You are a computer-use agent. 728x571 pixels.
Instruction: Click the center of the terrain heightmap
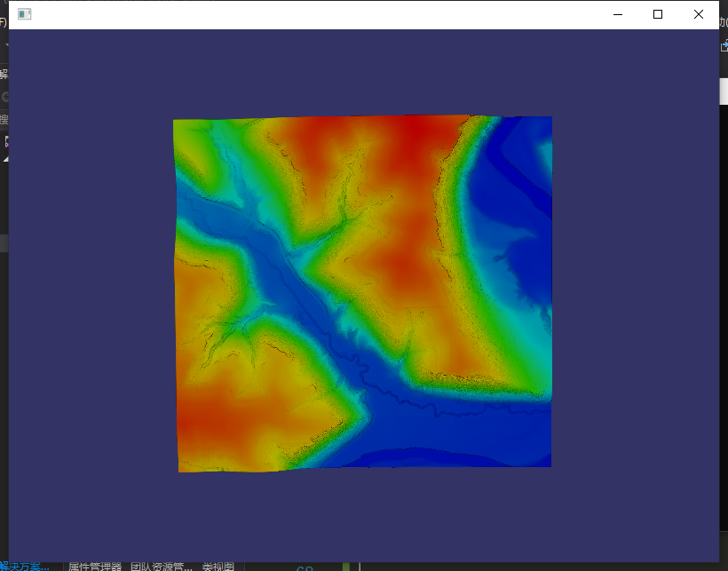(364, 293)
